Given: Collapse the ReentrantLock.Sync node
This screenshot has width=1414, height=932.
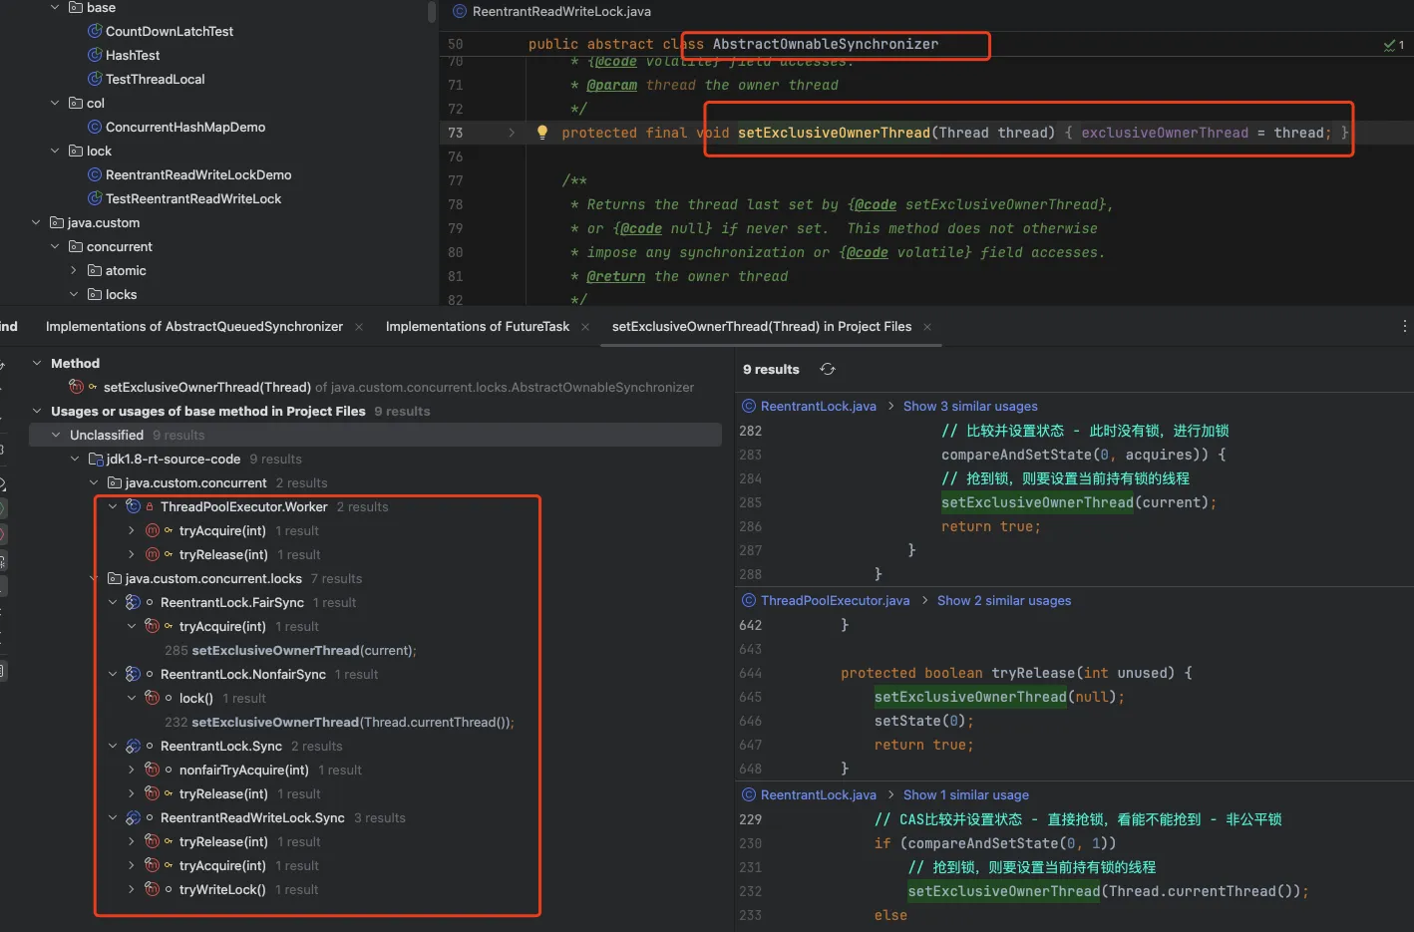Looking at the screenshot, I should (x=113, y=746).
